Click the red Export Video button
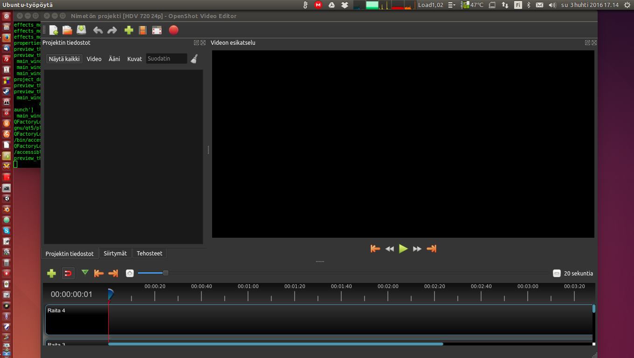This screenshot has height=358, width=634. coord(173,30)
